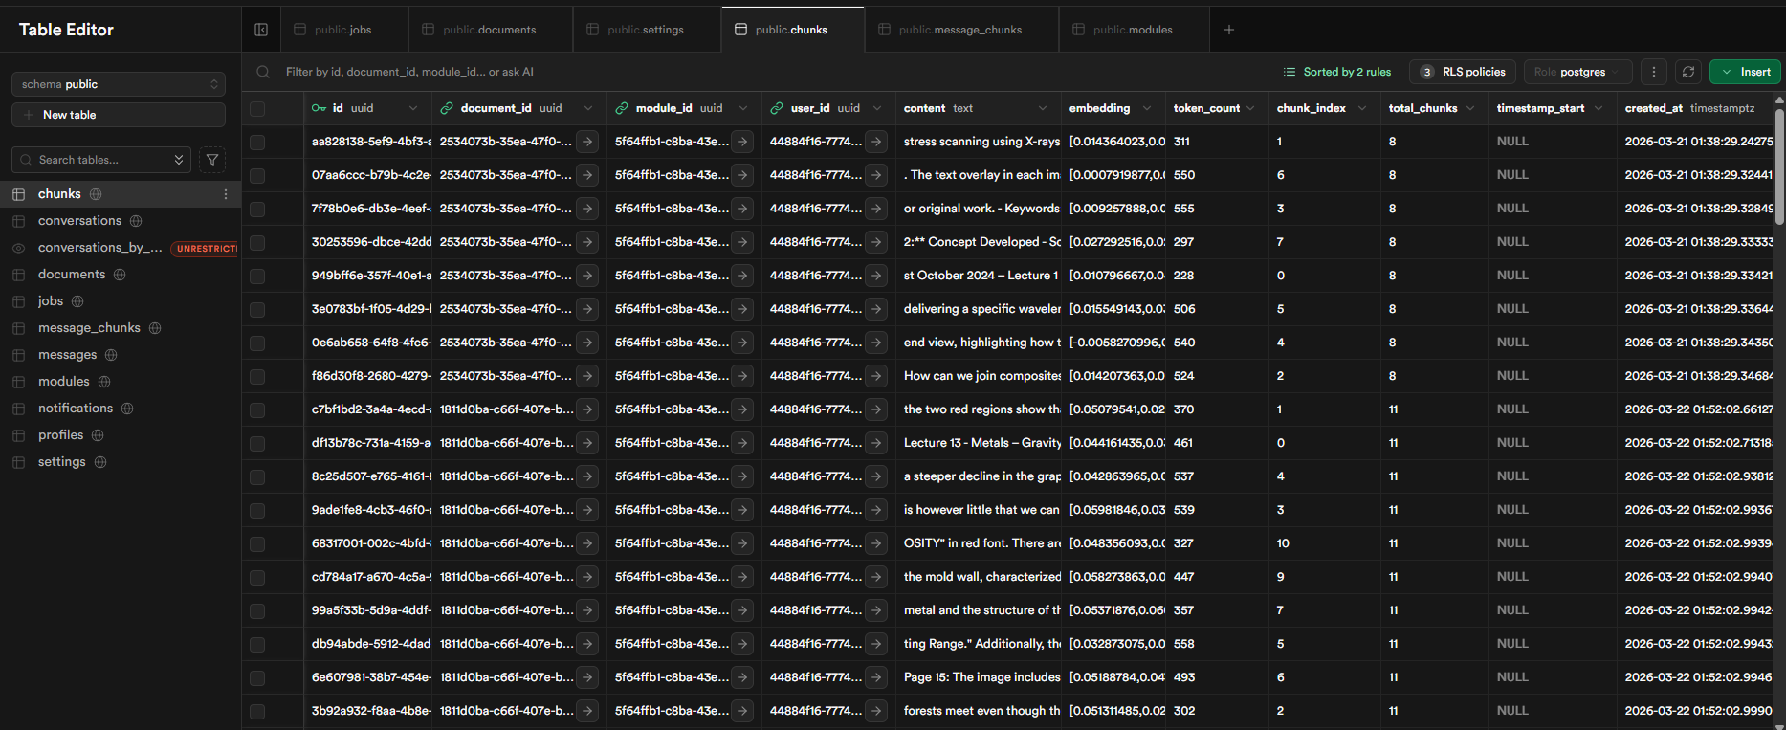Follow module_id link arrow in first row
This screenshot has height=730, width=1786.
click(x=743, y=142)
